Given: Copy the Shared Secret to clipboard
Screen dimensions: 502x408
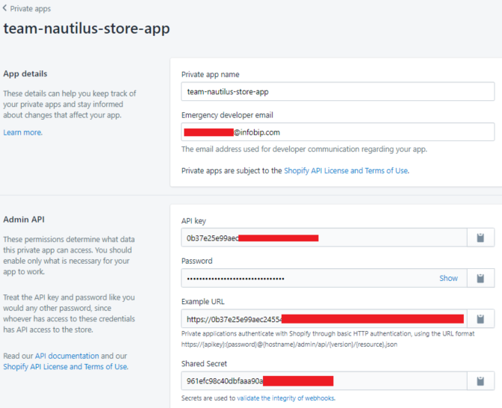Looking at the screenshot, I should (x=480, y=381).
